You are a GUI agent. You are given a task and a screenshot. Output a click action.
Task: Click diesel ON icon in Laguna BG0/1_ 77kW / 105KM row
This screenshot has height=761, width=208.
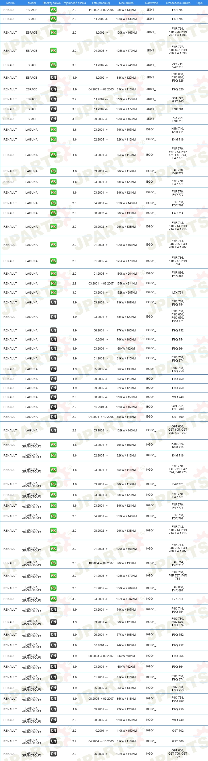tap(53, 330)
